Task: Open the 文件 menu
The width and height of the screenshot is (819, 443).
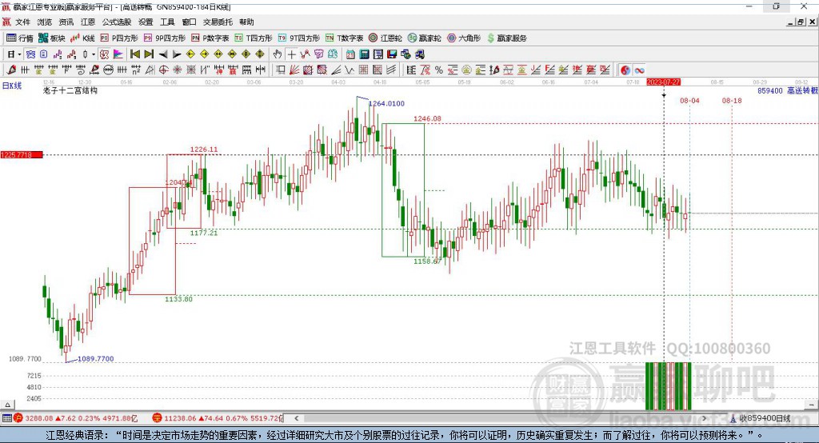Action: point(22,22)
